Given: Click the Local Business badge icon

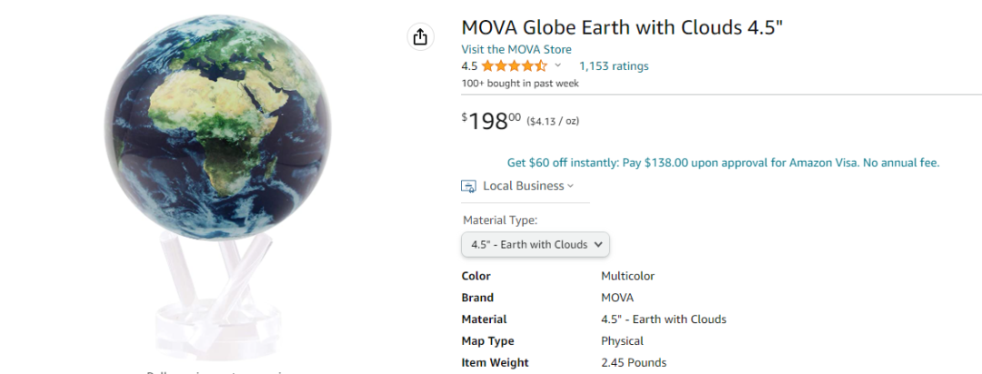Looking at the screenshot, I should (x=469, y=186).
